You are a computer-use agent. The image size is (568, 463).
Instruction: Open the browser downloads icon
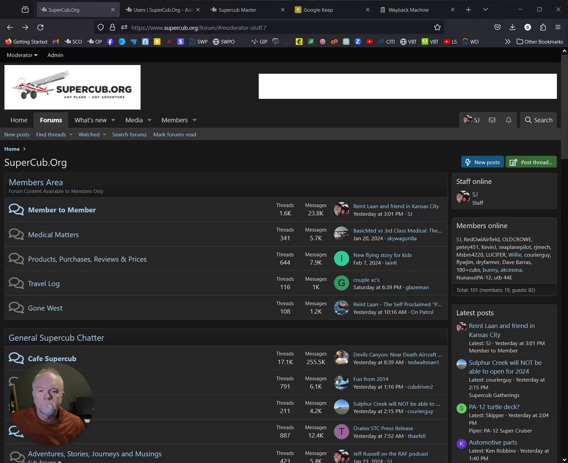point(512,27)
